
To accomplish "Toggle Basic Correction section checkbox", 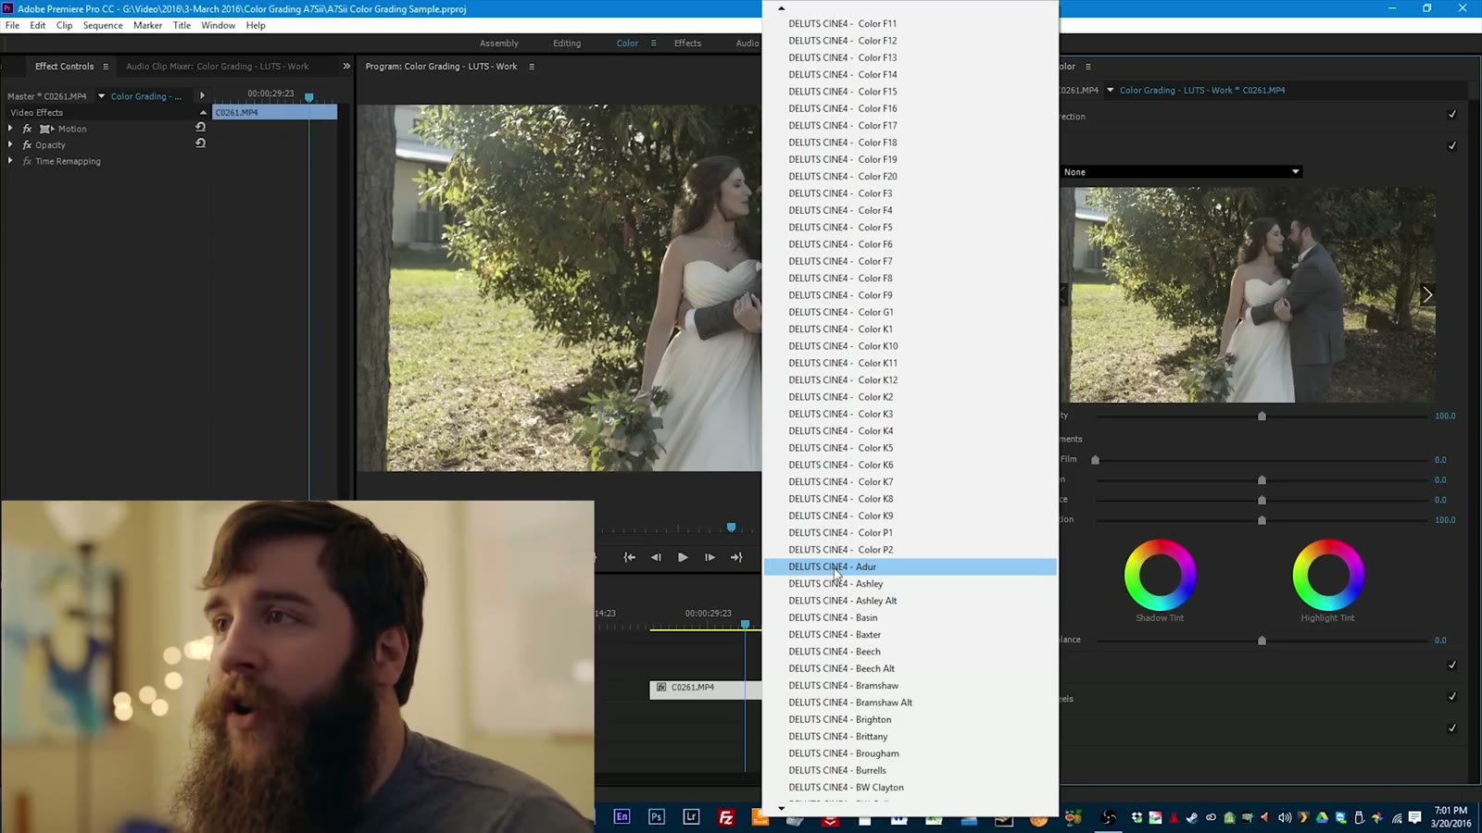I will 1451,115.
